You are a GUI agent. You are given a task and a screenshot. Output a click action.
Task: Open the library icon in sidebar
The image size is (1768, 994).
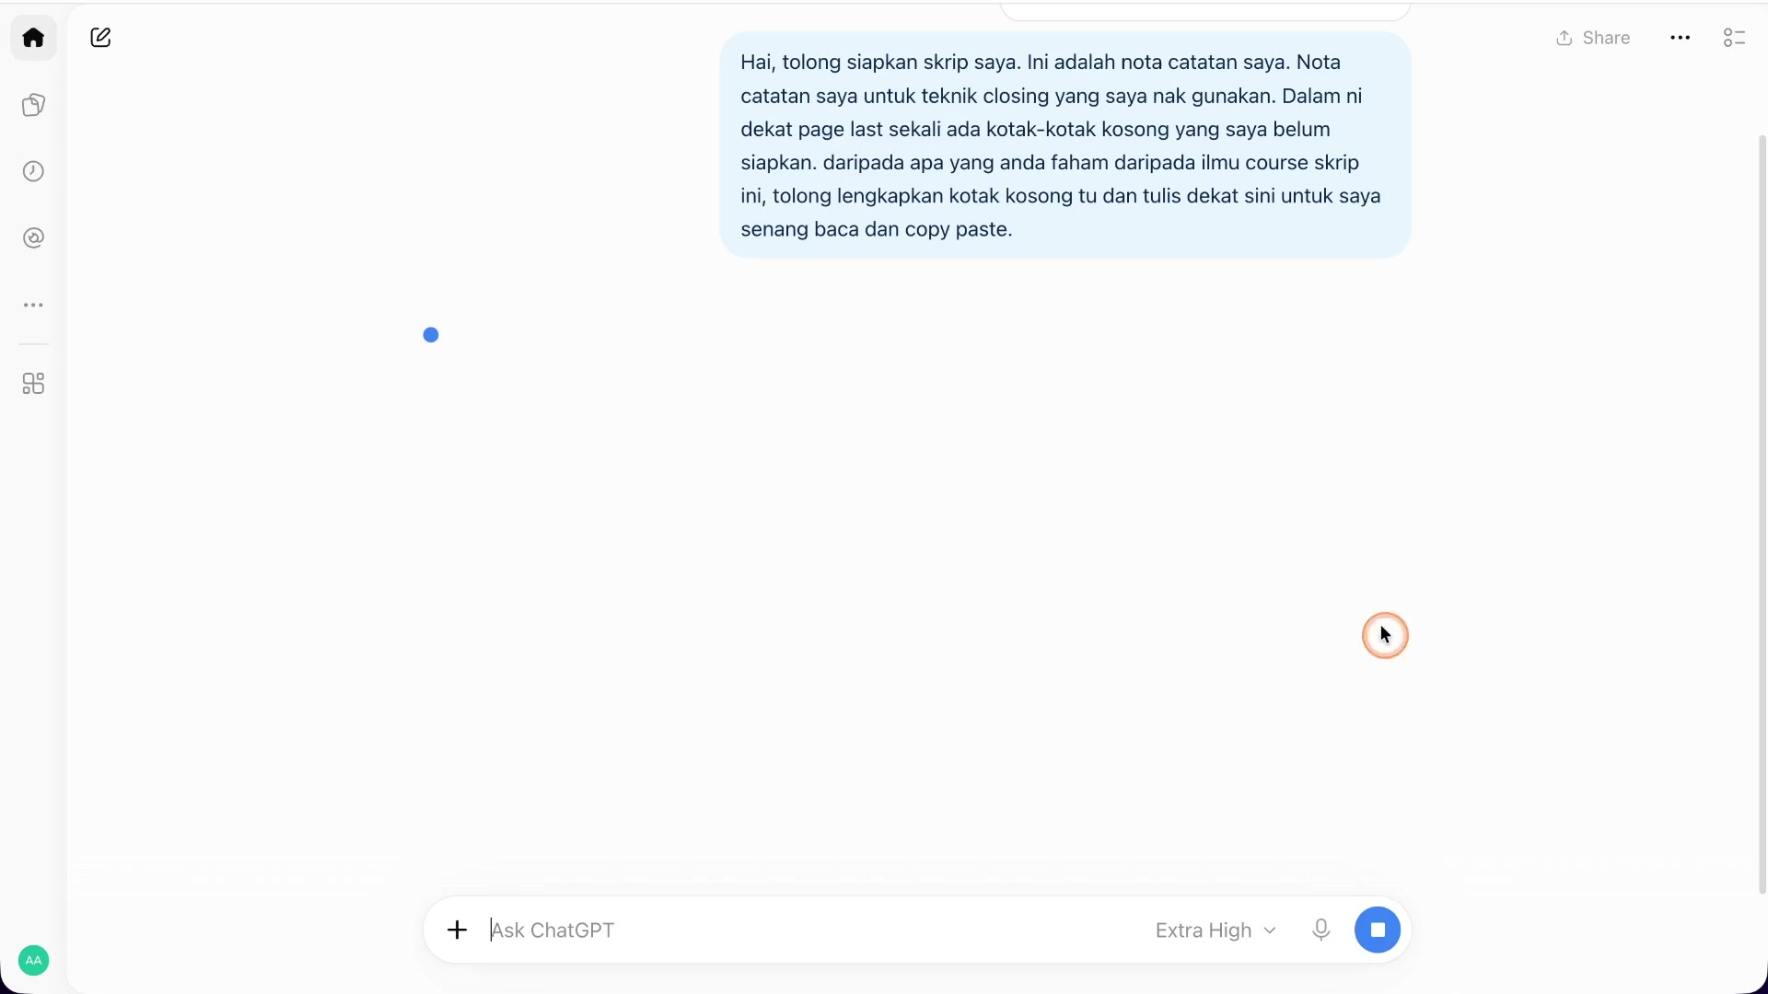click(33, 105)
